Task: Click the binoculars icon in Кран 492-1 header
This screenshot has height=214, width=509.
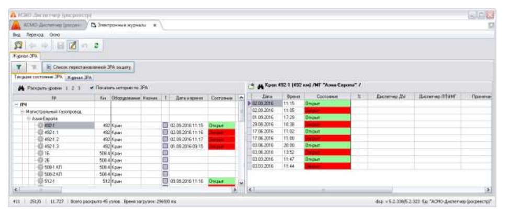Action: point(261,86)
